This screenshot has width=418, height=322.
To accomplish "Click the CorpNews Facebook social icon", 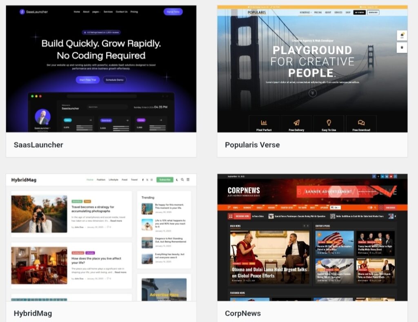I will point(374,176).
